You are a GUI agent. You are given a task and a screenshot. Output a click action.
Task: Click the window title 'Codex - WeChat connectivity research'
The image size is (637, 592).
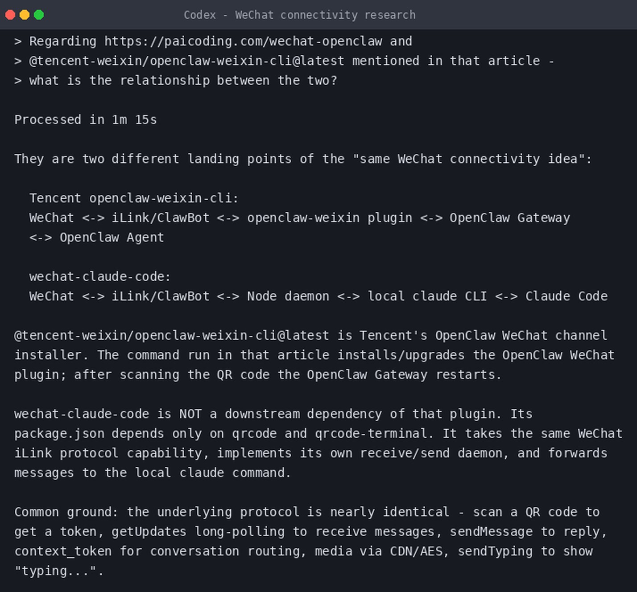pos(300,15)
